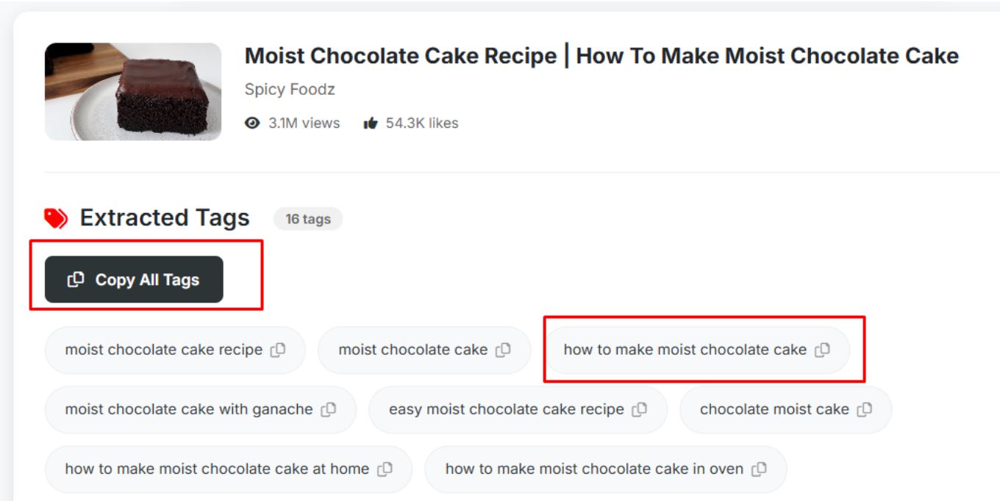The image size is (1000, 501).
Task: Open the Moist Chocolate Cake Recipe video title
Action: 601,56
